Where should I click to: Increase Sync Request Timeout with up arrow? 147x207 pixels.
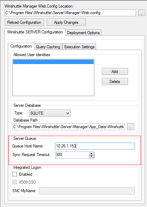click(92, 153)
